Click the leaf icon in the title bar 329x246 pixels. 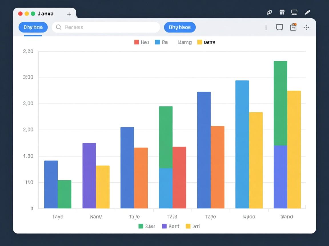coord(269,12)
